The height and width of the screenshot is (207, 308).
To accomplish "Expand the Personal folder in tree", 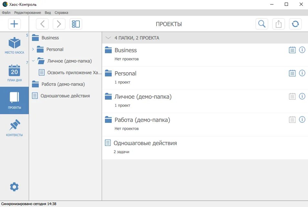I will point(33,49).
